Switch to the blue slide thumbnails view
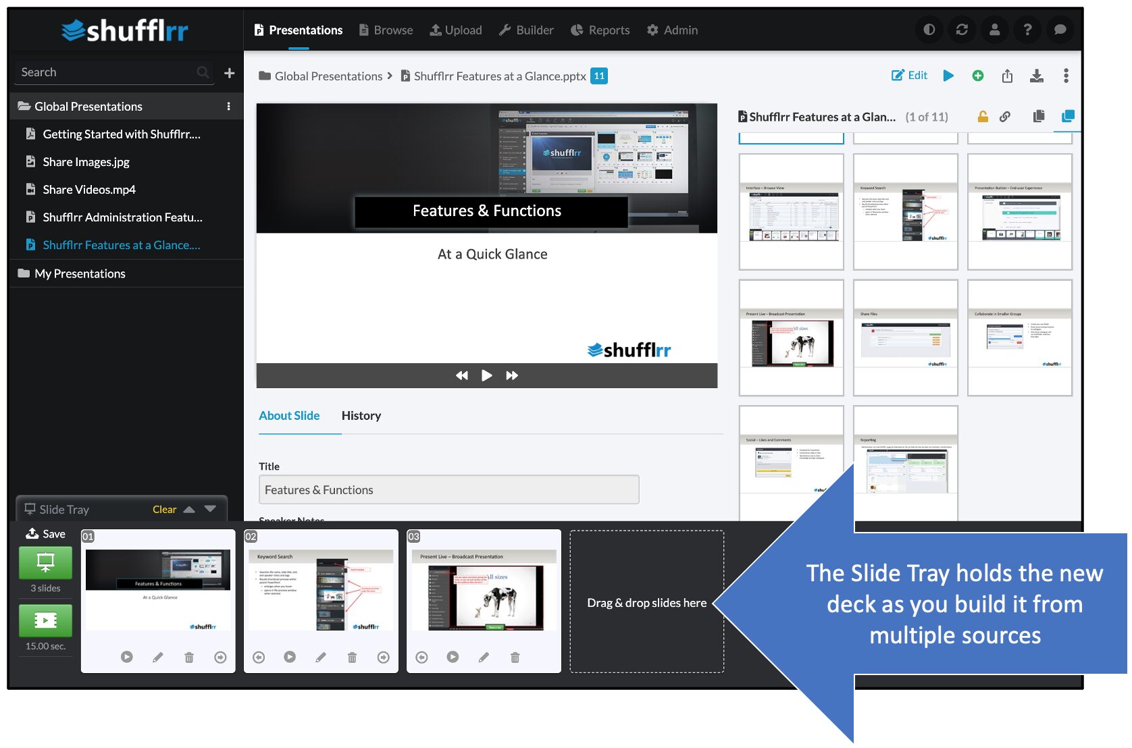This screenshot has width=1132, height=748. [1068, 117]
